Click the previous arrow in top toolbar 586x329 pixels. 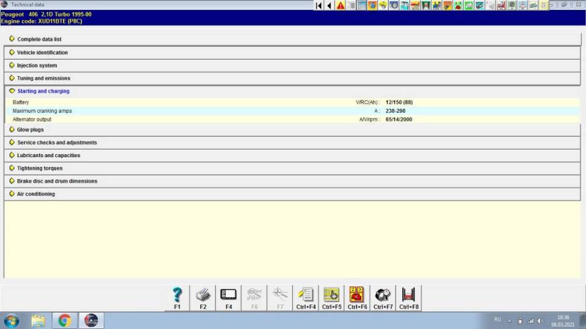coord(330,5)
